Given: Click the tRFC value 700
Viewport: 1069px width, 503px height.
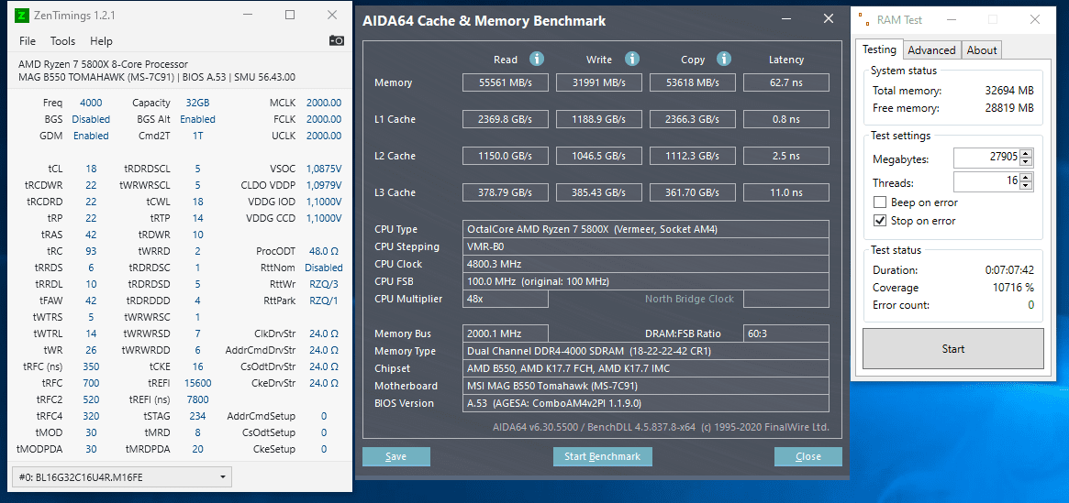Looking at the screenshot, I should (91, 383).
